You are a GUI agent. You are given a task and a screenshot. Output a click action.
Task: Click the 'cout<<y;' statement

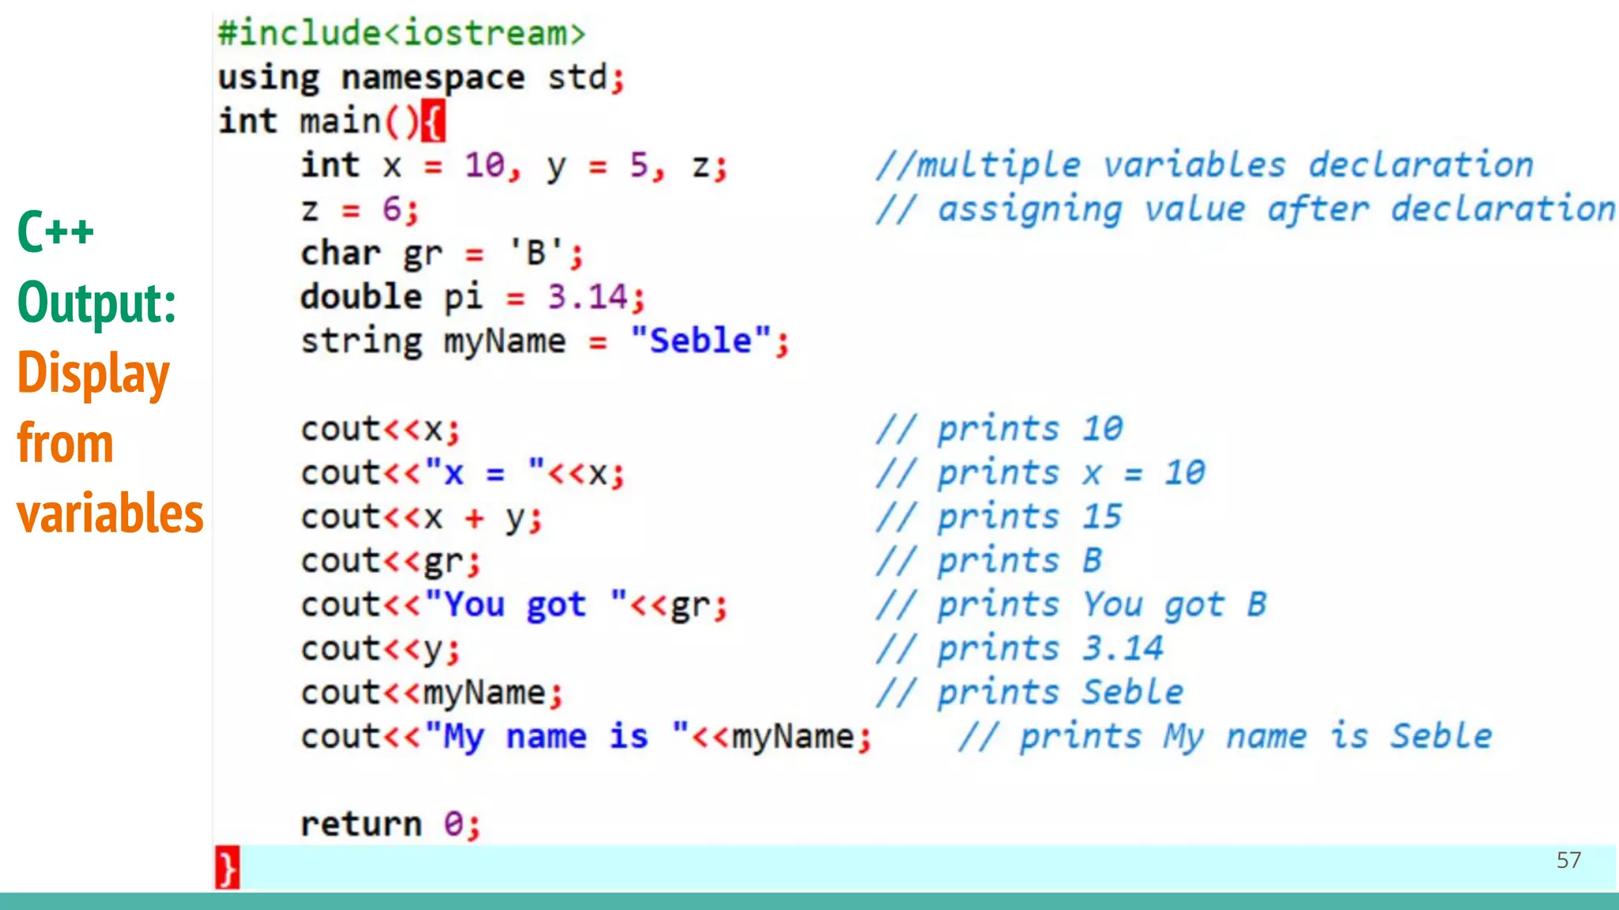(x=380, y=650)
